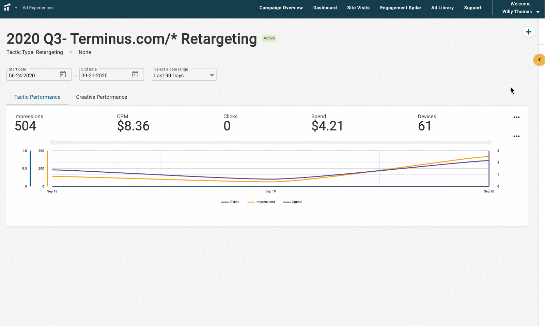Click the blue plus add button
The image size is (545, 326).
pos(529,32)
